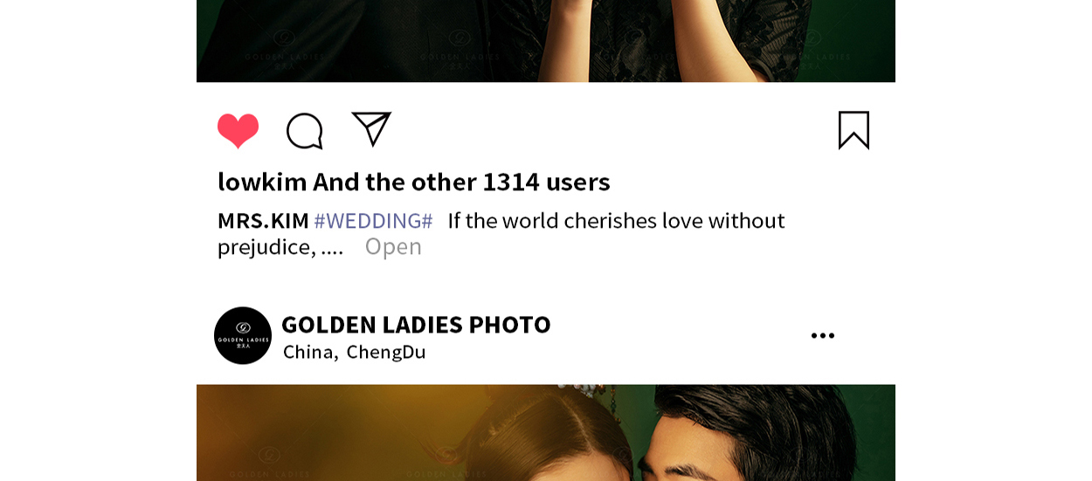View the China, ChengDu location tag
Screen dimensions: 1092x481
pyautogui.click(x=354, y=352)
